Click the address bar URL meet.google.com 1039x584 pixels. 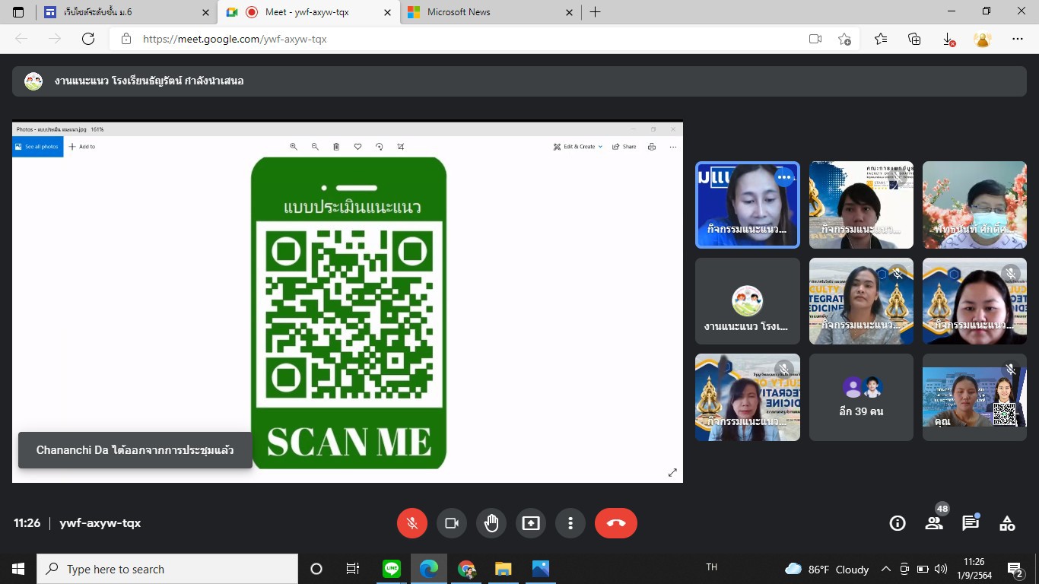pyautogui.click(x=235, y=39)
